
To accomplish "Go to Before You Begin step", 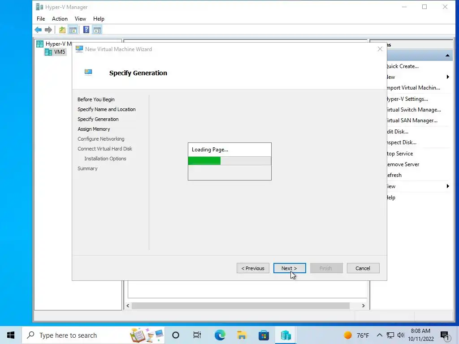I will pos(96,99).
